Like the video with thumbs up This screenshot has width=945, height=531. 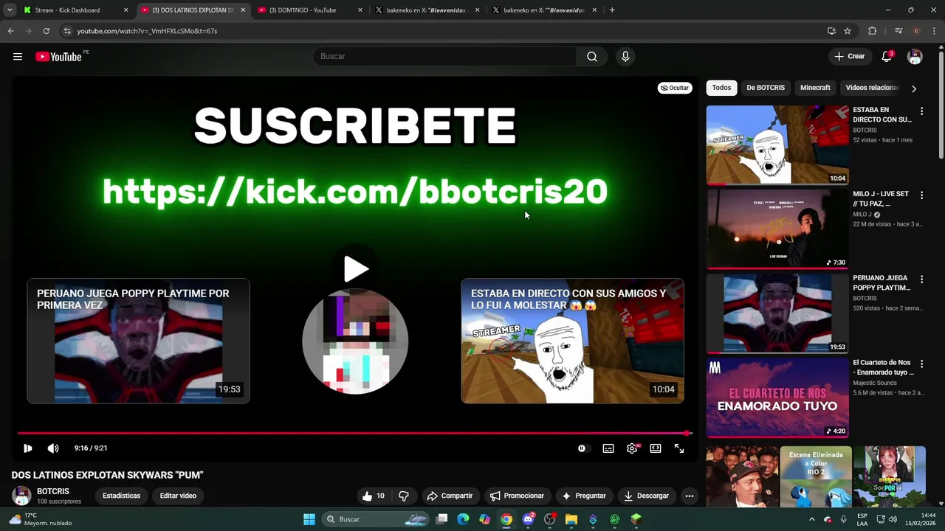pyautogui.click(x=374, y=496)
